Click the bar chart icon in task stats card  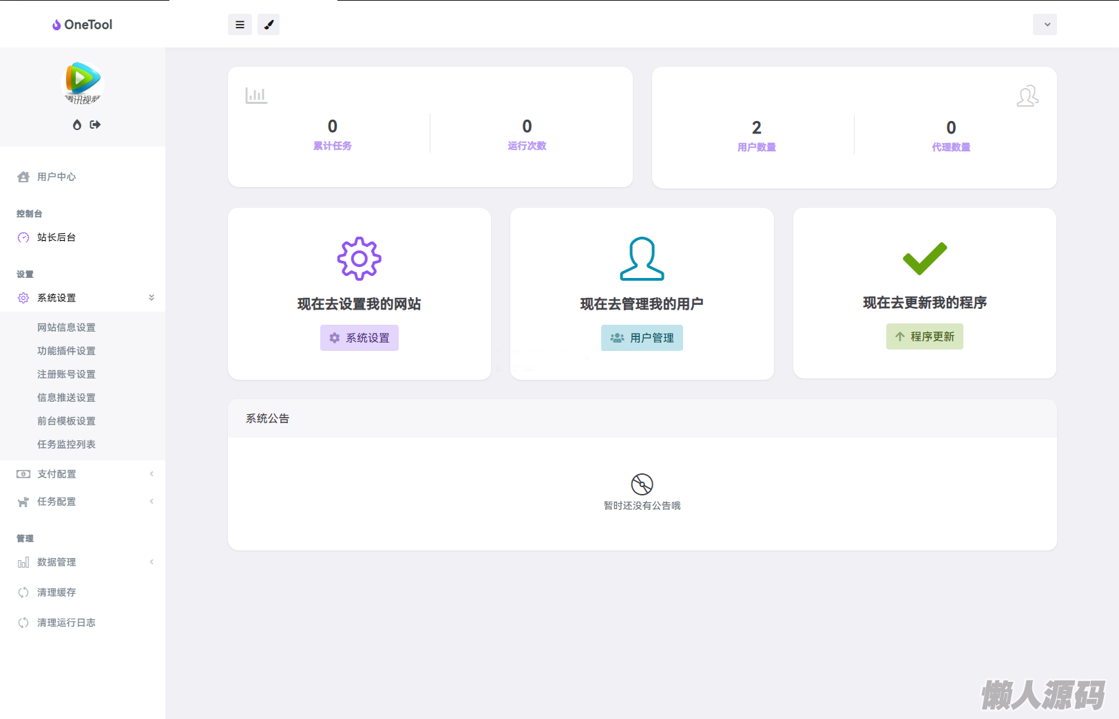tap(256, 96)
